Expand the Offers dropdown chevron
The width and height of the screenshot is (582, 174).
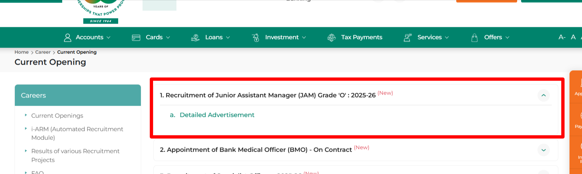507,38
